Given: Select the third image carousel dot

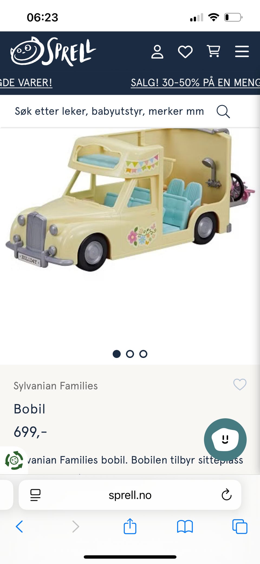Looking at the screenshot, I should pyautogui.click(x=143, y=354).
